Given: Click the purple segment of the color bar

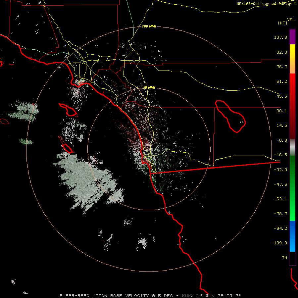Looking at the screenshot, I should click(x=292, y=37).
